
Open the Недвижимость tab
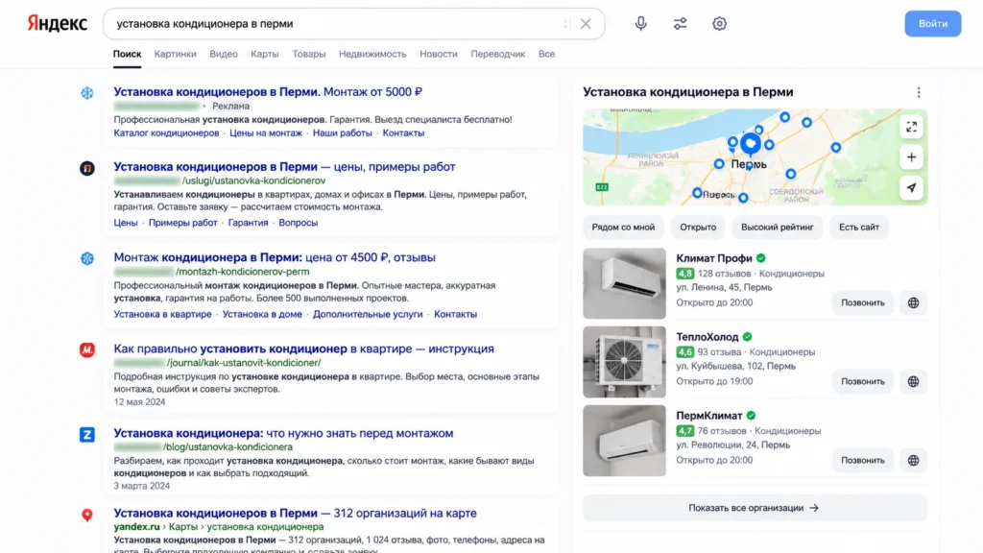tap(372, 54)
